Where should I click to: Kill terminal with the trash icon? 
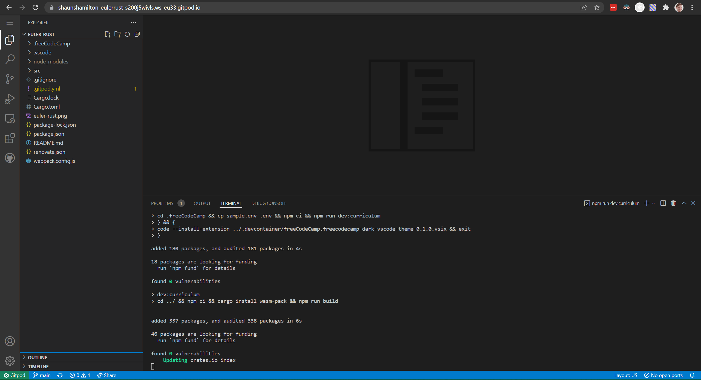674,203
